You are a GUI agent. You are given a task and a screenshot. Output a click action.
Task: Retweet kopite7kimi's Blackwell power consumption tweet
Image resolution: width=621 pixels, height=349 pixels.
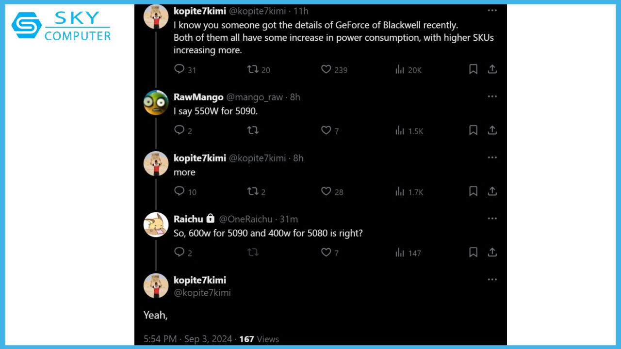coord(253,69)
